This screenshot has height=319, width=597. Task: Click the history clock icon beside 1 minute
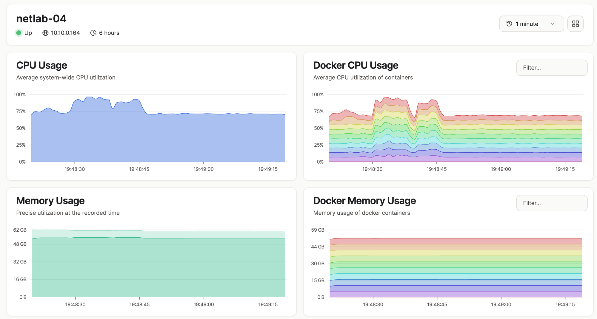pyautogui.click(x=509, y=24)
